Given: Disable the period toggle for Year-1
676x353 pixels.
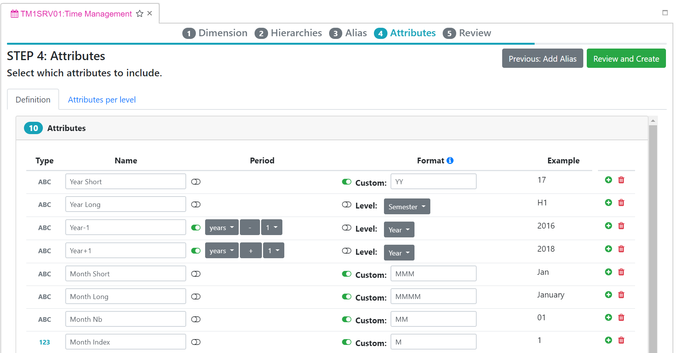Looking at the screenshot, I should pos(196,228).
